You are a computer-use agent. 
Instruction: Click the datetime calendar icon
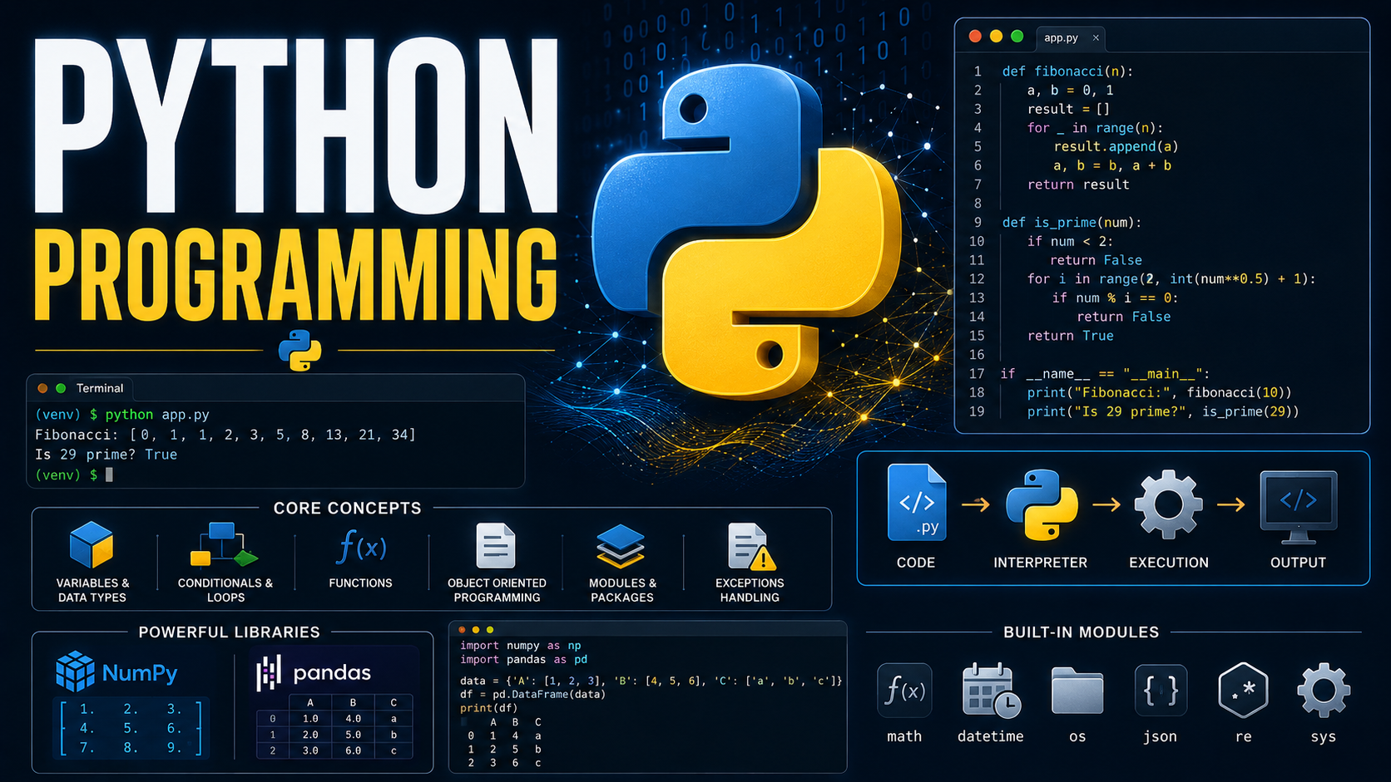(x=991, y=691)
